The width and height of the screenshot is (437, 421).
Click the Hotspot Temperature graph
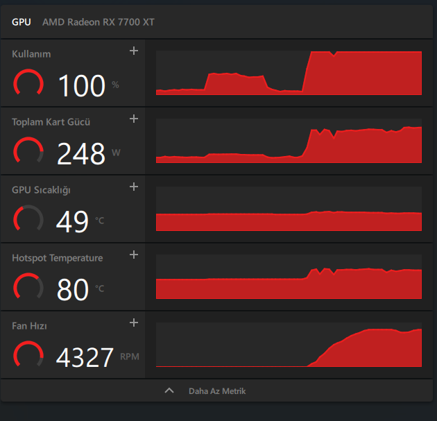click(289, 277)
